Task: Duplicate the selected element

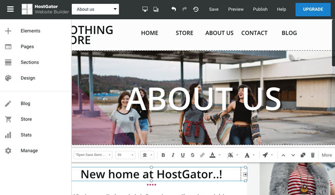Action: tap(303, 155)
